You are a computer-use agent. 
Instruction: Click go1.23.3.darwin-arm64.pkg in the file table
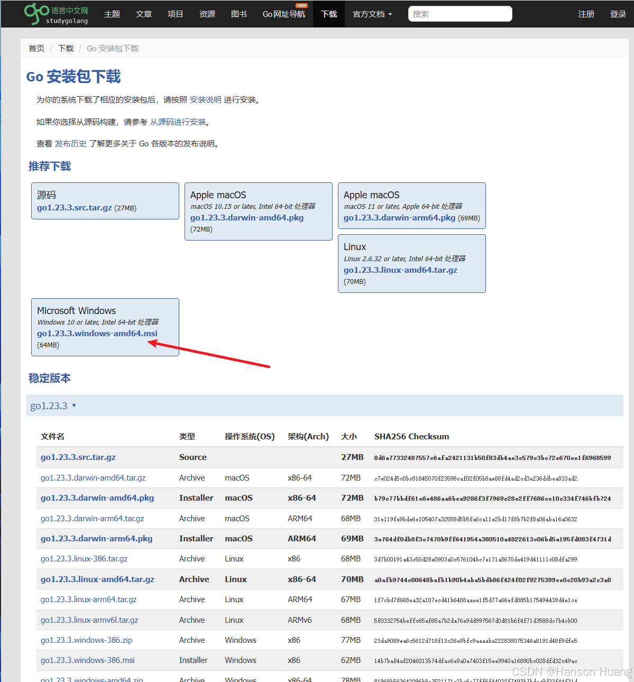[97, 539]
